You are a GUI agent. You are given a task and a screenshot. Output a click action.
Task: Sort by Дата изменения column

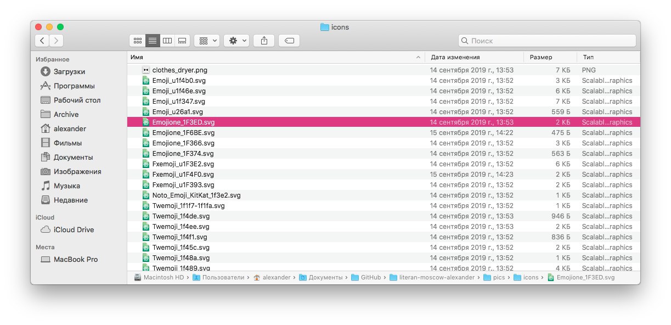[455, 57]
